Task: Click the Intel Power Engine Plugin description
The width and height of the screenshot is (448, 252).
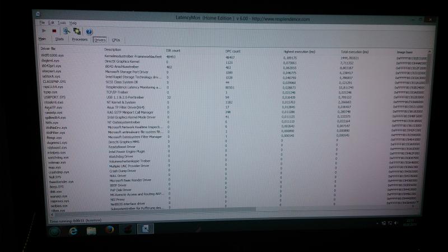Action: pyautogui.click(x=127, y=151)
